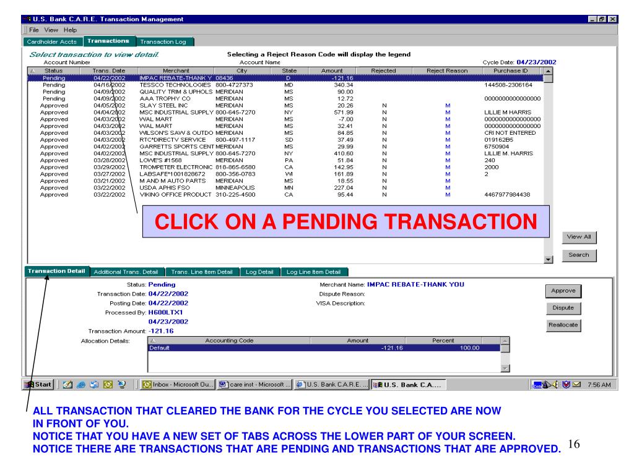This screenshot has height=475, width=634.
Task: Sort by Amount column header in transaction list
Action: [332, 71]
